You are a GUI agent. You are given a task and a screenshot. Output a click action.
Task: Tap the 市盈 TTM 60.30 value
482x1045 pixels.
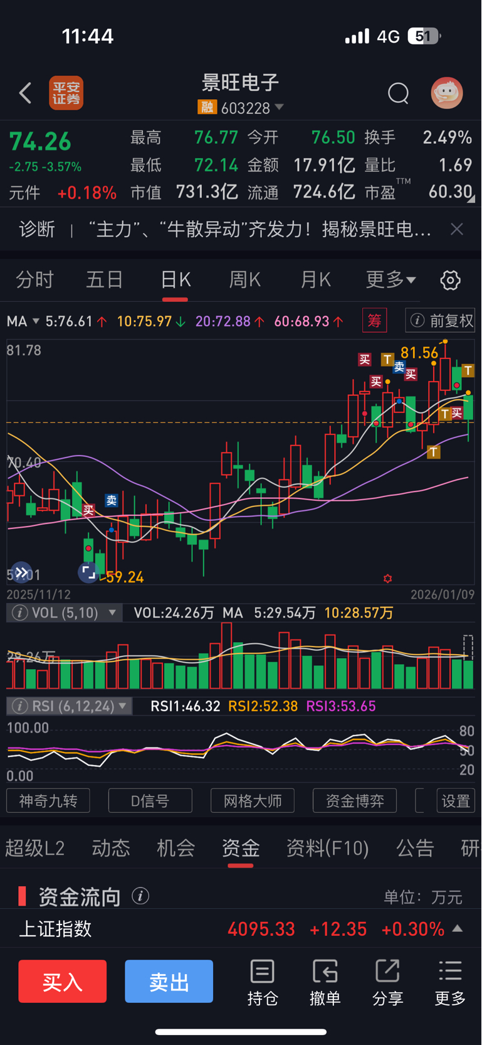pos(450,192)
